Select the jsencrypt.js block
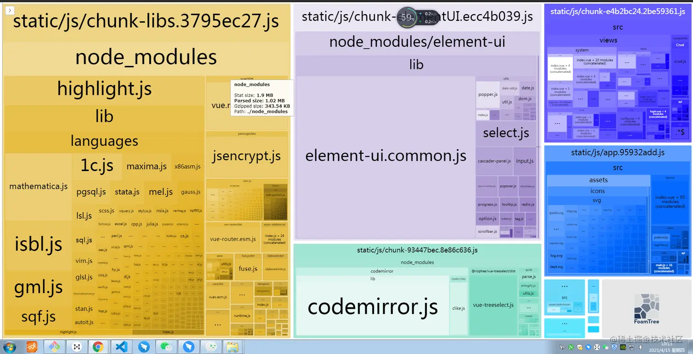This screenshot has height=354, width=693. pos(247,156)
